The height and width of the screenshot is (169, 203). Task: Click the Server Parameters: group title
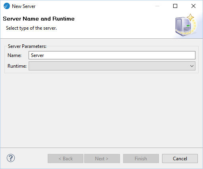tap(27, 46)
